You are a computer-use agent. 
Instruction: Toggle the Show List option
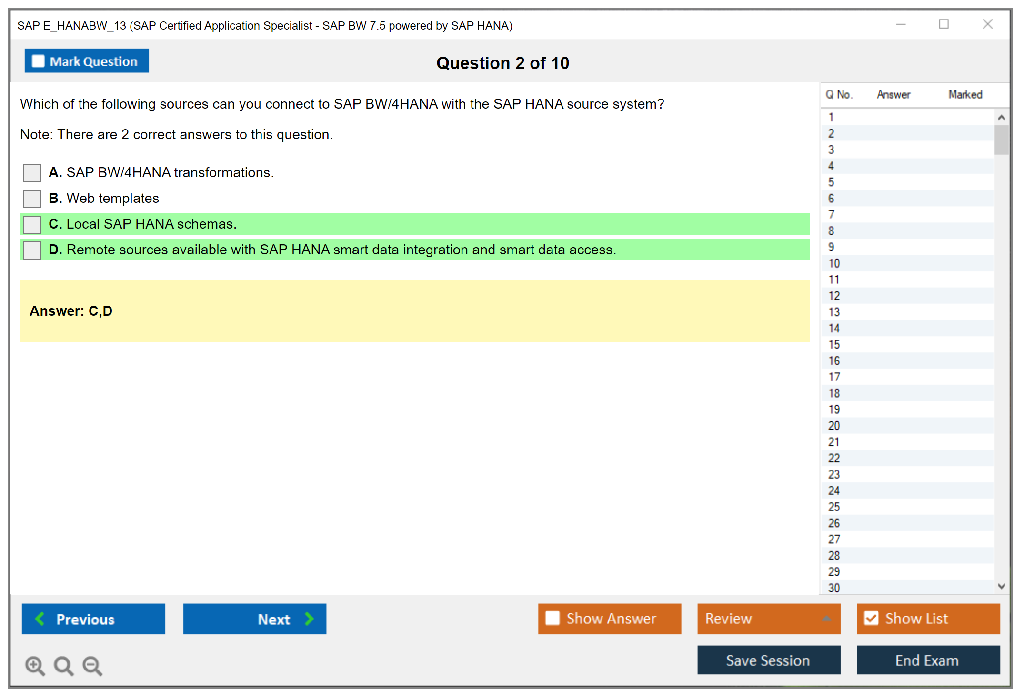(x=871, y=619)
